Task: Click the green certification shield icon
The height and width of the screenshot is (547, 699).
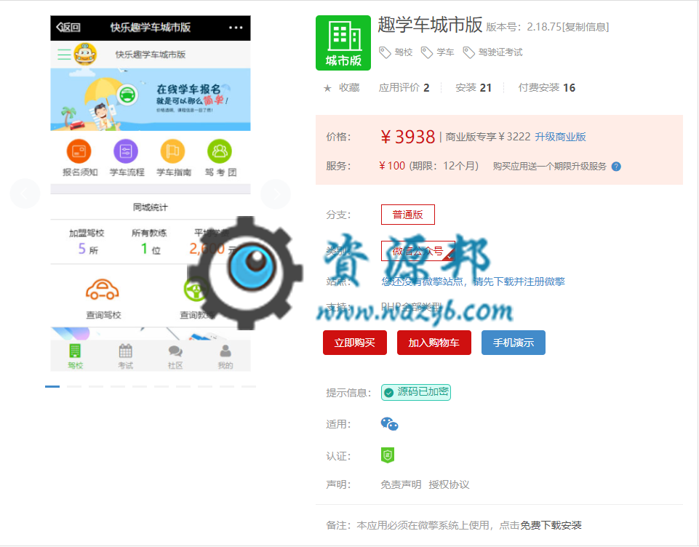Action: 388,455
